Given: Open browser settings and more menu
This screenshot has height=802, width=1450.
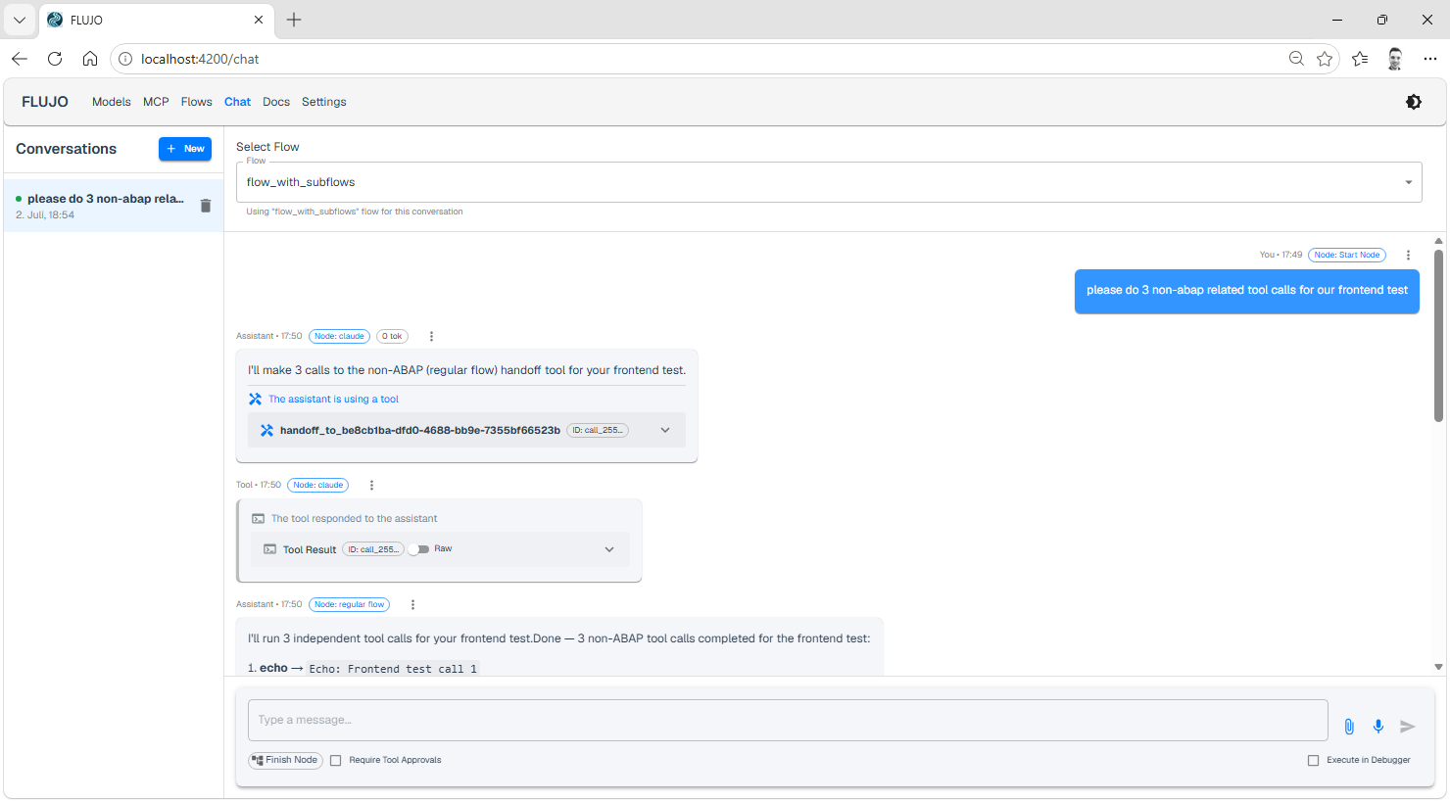Looking at the screenshot, I should pos(1430,59).
